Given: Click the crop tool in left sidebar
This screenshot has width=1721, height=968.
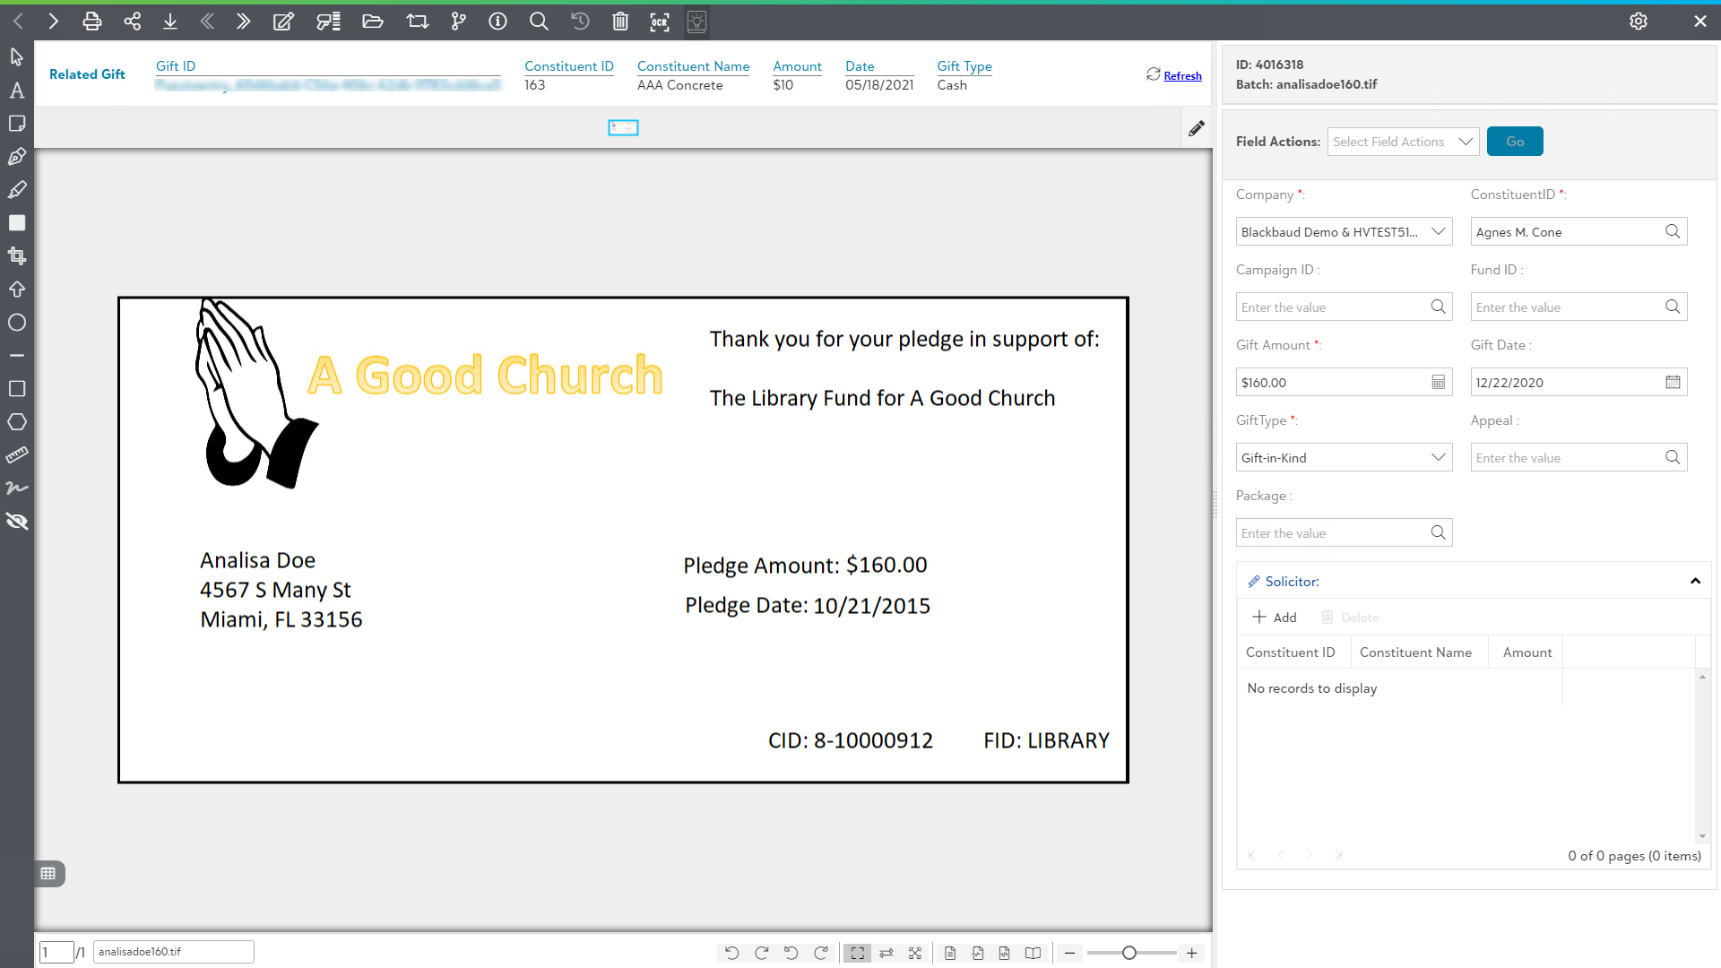Looking at the screenshot, I should [16, 256].
